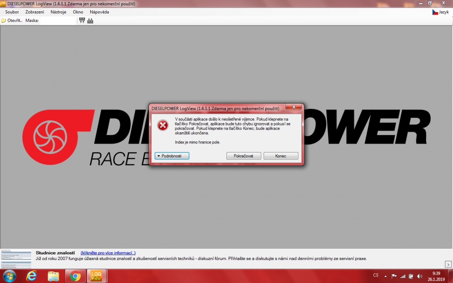Click the first toolbar icon after Maska
The image size is (453, 283).
[x=82, y=20]
